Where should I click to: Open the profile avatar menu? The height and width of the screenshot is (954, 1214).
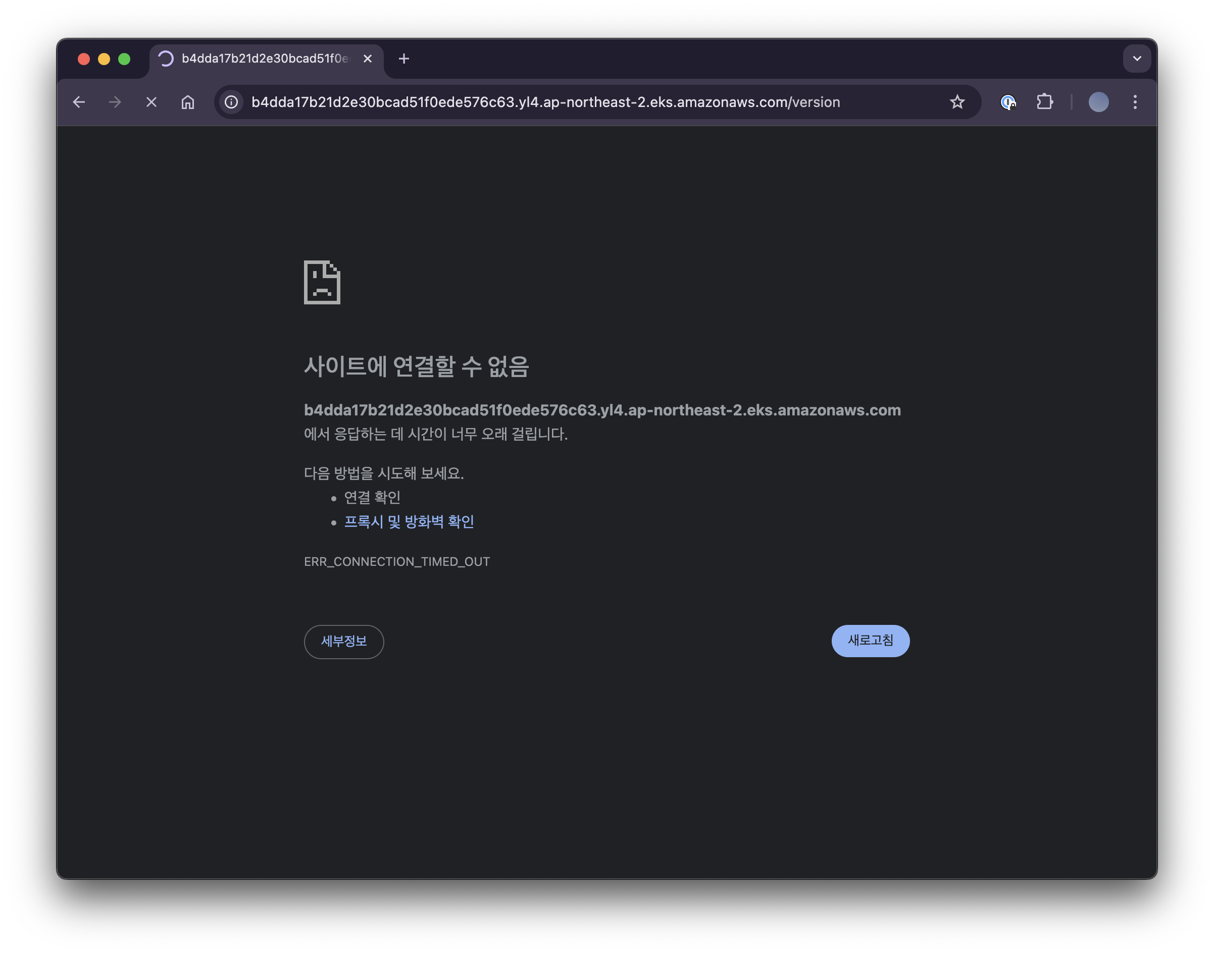(1098, 102)
